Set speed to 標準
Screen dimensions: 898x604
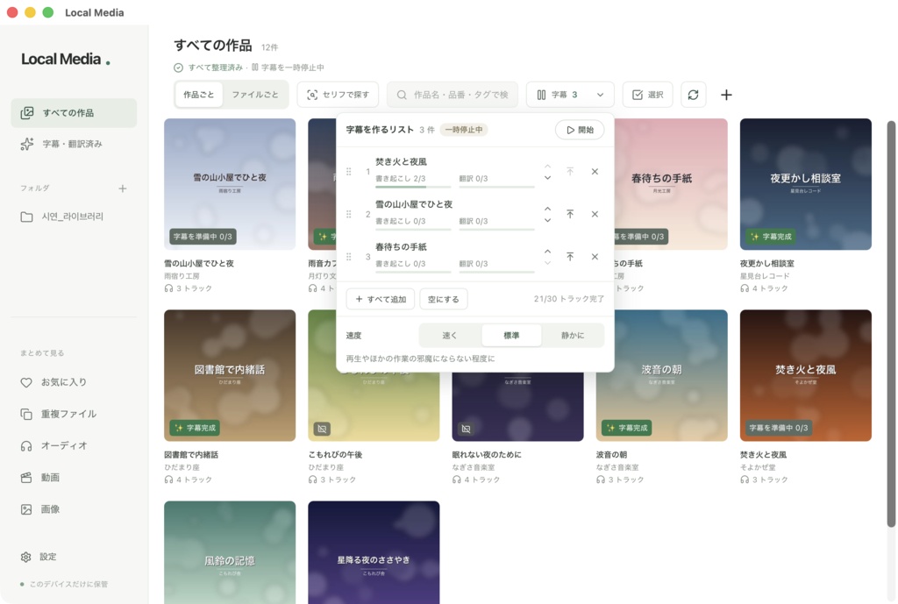pyautogui.click(x=511, y=336)
